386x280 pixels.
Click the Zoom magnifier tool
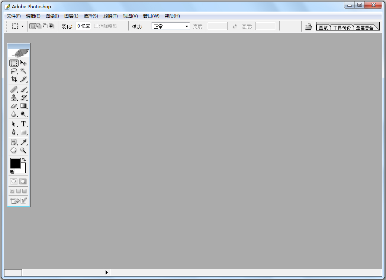click(x=23, y=150)
